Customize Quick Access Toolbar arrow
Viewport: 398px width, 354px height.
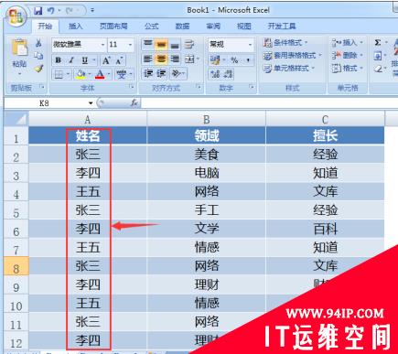[92, 11]
